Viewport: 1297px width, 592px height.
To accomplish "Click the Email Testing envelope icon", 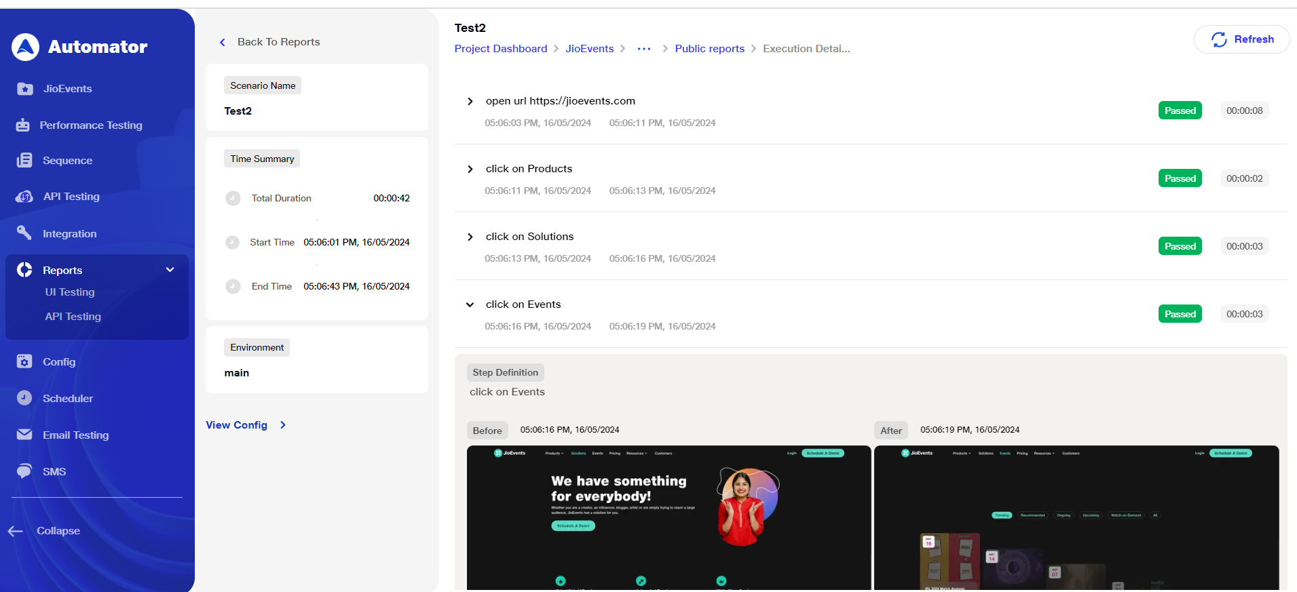I will coord(24,435).
